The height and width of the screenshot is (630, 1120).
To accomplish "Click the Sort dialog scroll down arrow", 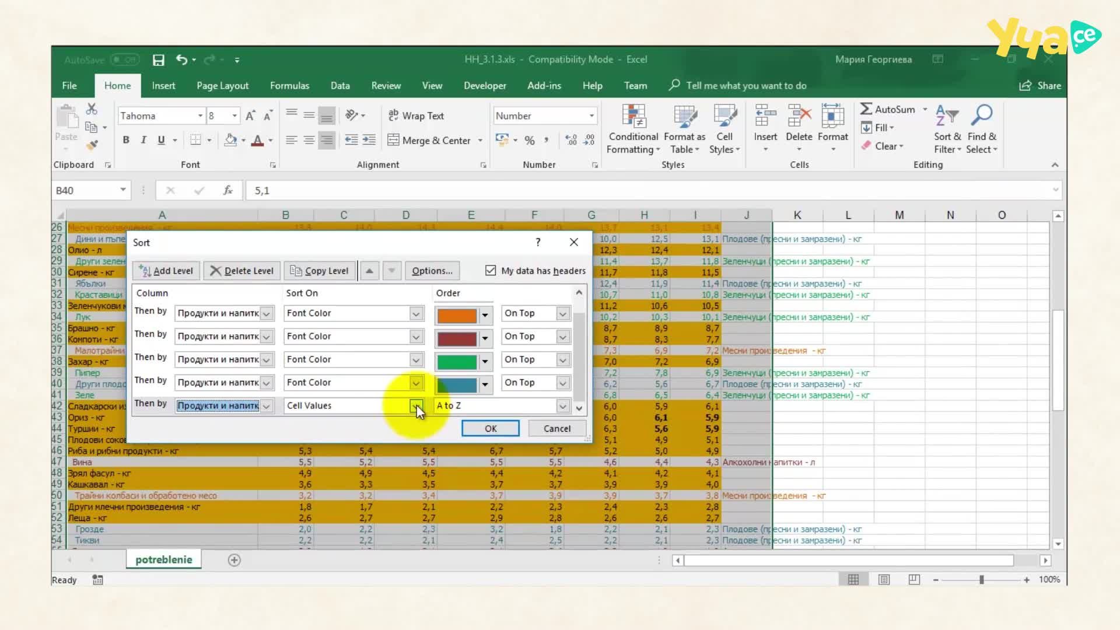I will click(x=579, y=408).
